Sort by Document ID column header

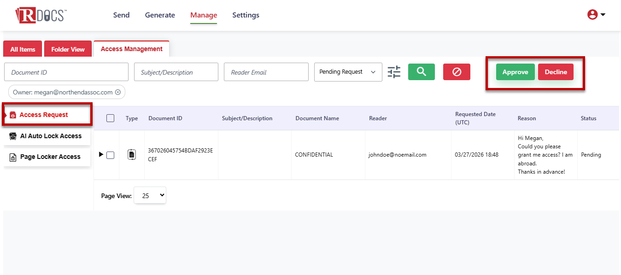pos(165,118)
